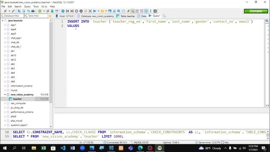Open the File menu
The width and height of the screenshot is (270, 152).
[3, 6]
